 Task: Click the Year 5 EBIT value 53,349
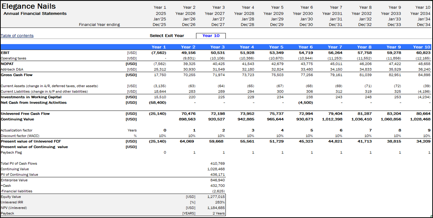(x=277, y=53)
